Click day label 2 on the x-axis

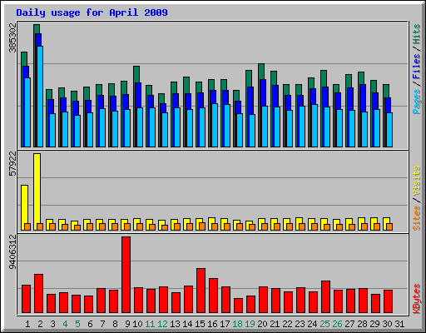tap(40, 324)
